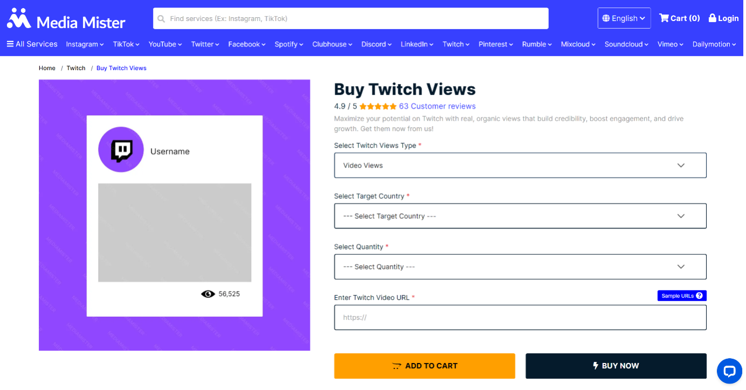Click the gray video placeholder thumbnail
Viewport: 746px width, 390px height.
(175, 233)
